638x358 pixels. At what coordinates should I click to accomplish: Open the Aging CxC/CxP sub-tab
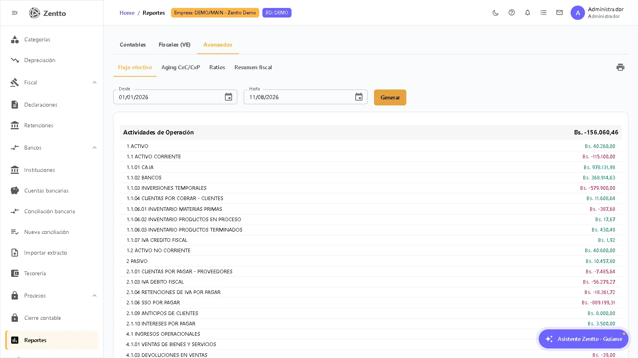click(181, 67)
